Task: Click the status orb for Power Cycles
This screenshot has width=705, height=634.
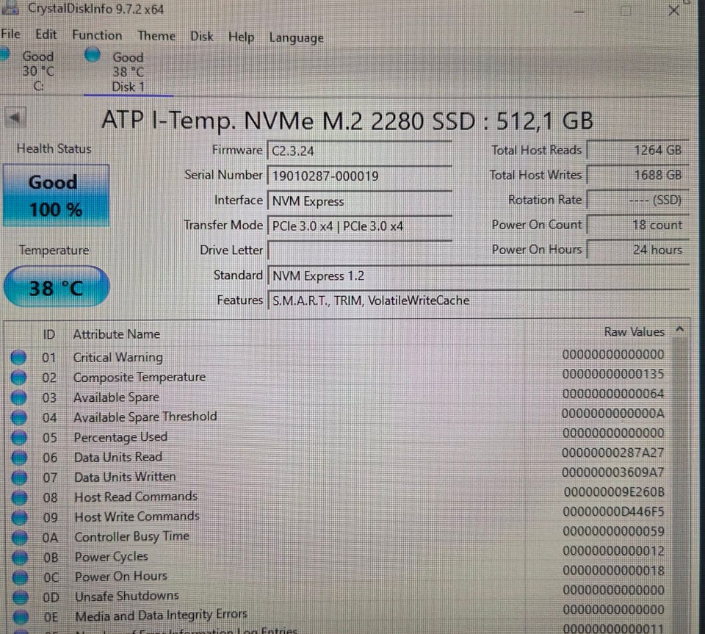Action: coord(20,558)
